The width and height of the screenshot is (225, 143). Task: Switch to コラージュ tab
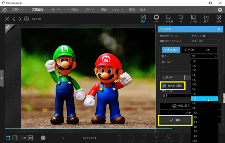pyautogui.click(x=90, y=10)
